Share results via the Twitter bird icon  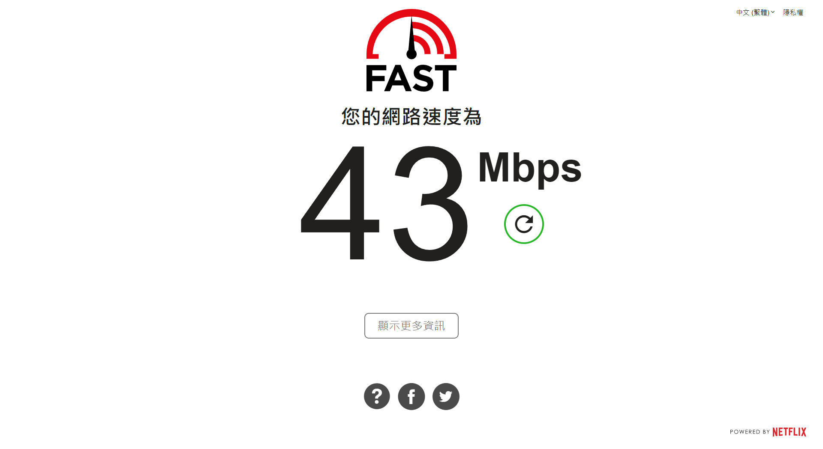(446, 396)
